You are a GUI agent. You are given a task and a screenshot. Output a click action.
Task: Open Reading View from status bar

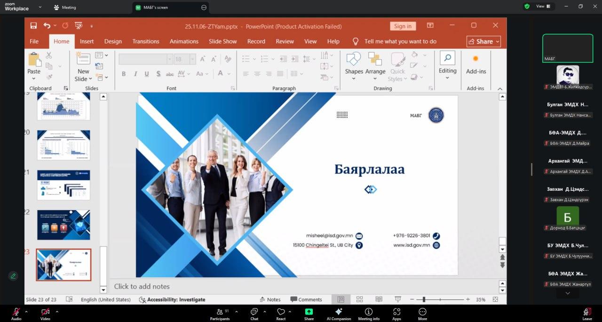click(x=379, y=299)
